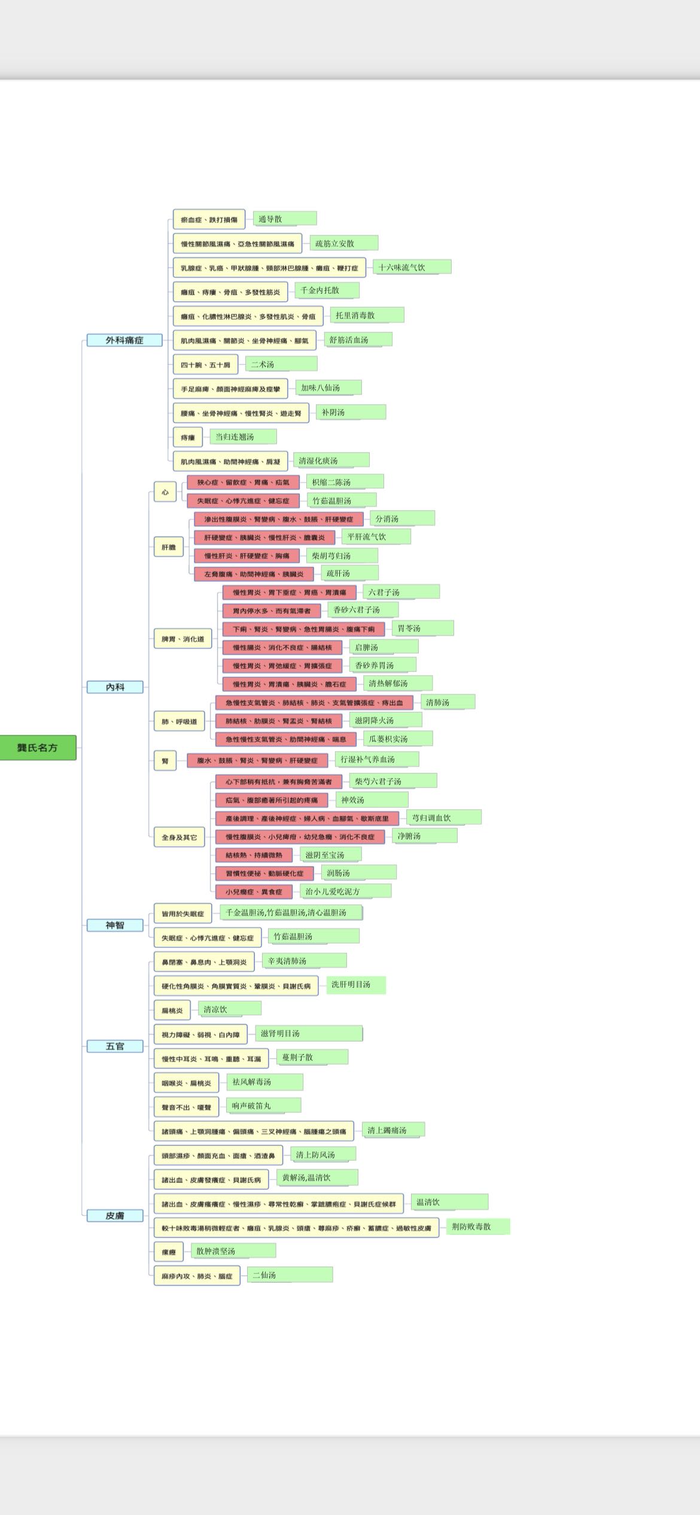The height and width of the screenshot is (1515, 700).
Task: Select the 芎归调血饮 formula node
Action: click(x=444, y=817)
